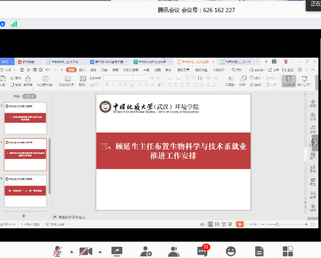The image size is (321, 258).
Task: Expand the camera options arrow
Action: coord(100,252)
